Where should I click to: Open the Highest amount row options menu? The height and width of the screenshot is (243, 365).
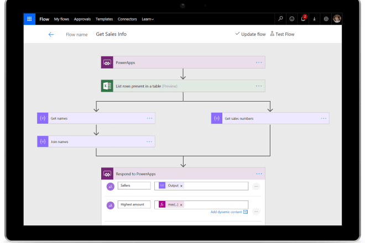point(256,212)
